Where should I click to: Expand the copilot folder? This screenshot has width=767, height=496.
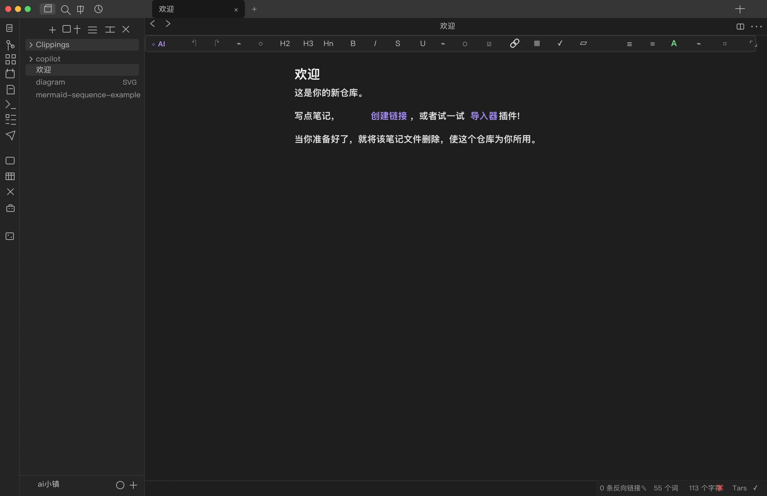(82, 59)
